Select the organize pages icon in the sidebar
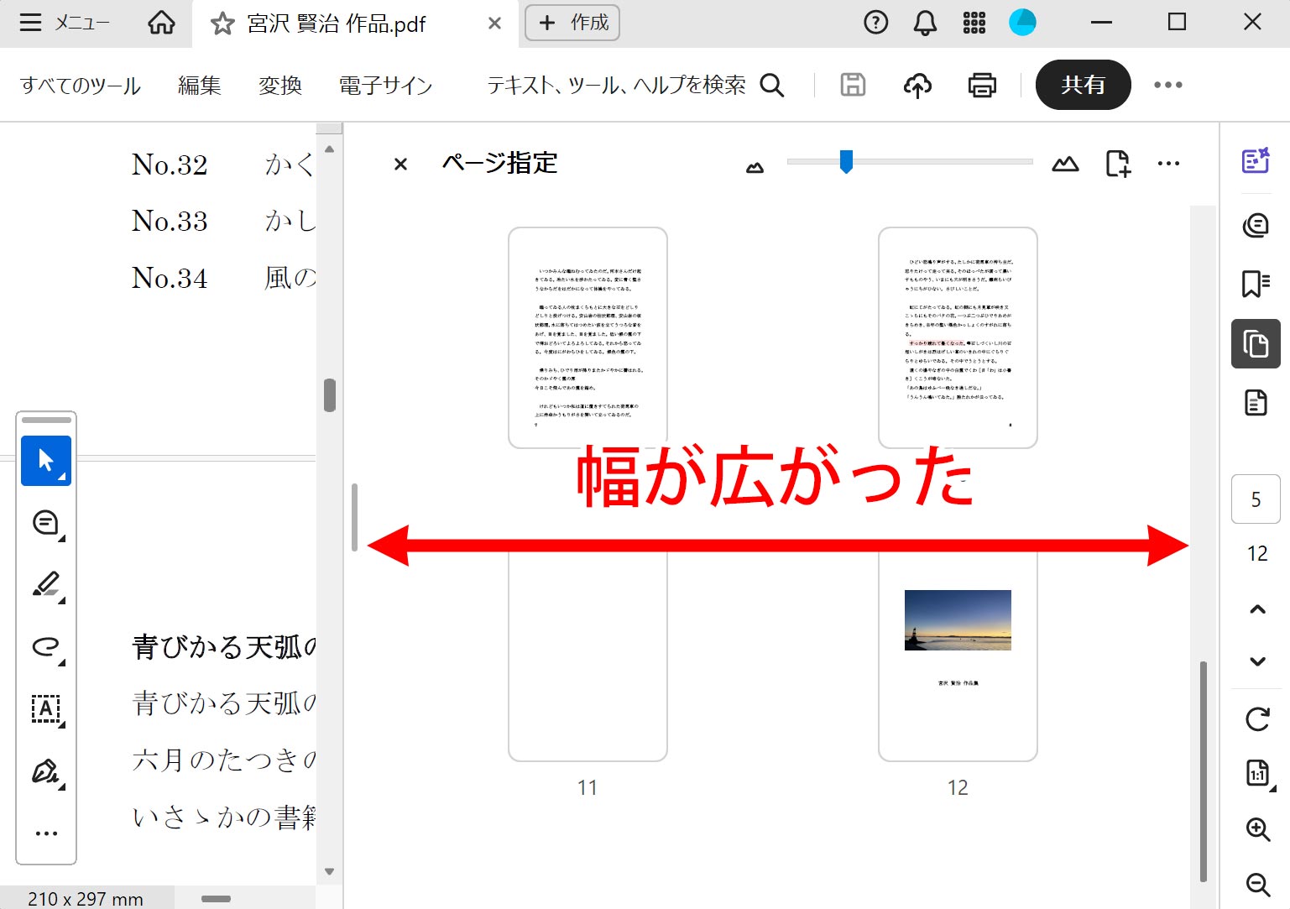 (1255, 344)
